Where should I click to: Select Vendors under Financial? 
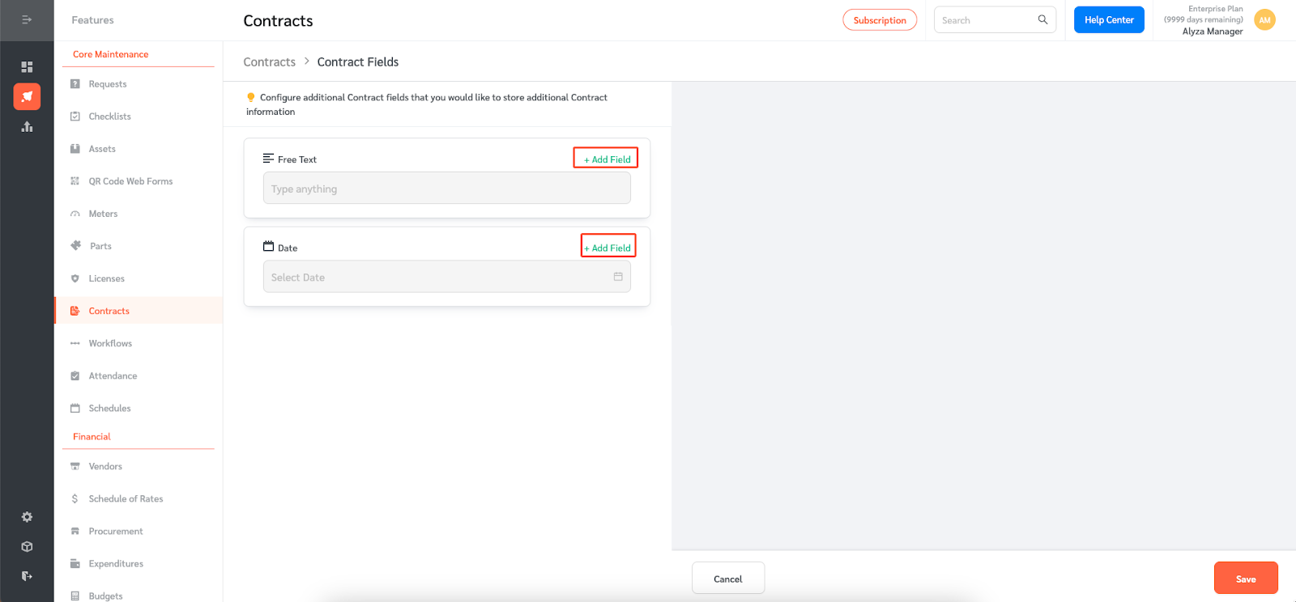click(105, 466)
